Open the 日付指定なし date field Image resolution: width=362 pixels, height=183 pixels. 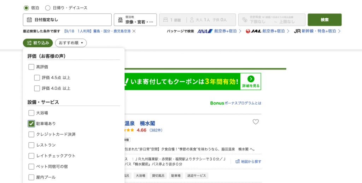tap(67, 20)
